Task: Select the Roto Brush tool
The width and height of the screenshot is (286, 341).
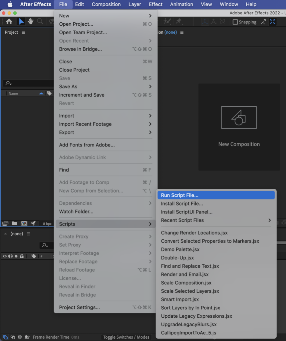Action: pos(167,21)
